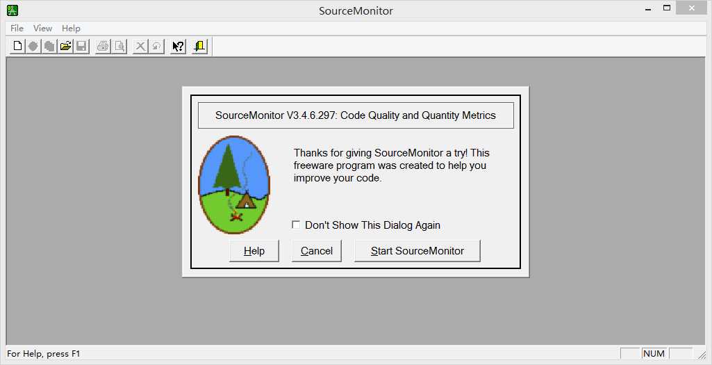This screenshot has width=712, height=365.
Task: Open the Help menu
Action: (x=72, y=29)
